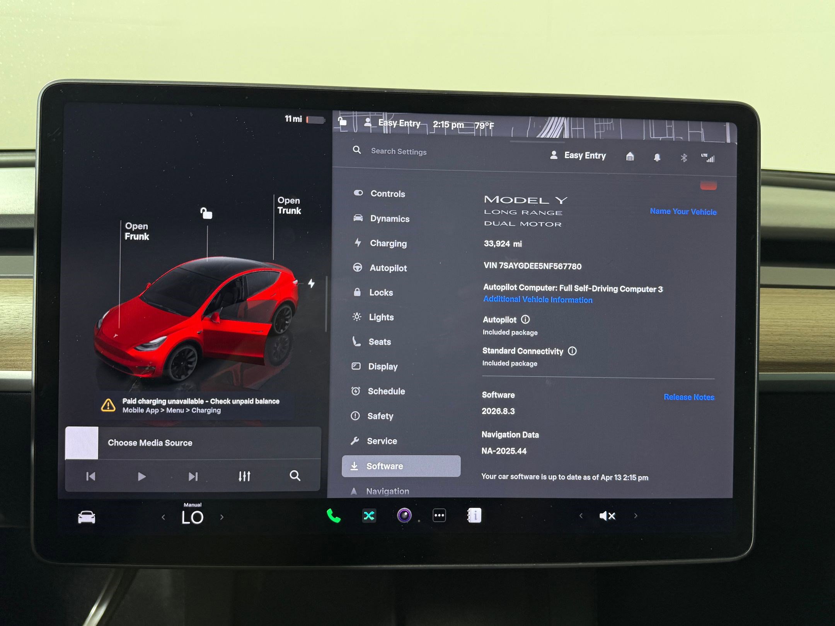Tap the 2:15 pm clock
This screenshot has height=626, width=835.
pyautogui.click(x=448, y=124)
